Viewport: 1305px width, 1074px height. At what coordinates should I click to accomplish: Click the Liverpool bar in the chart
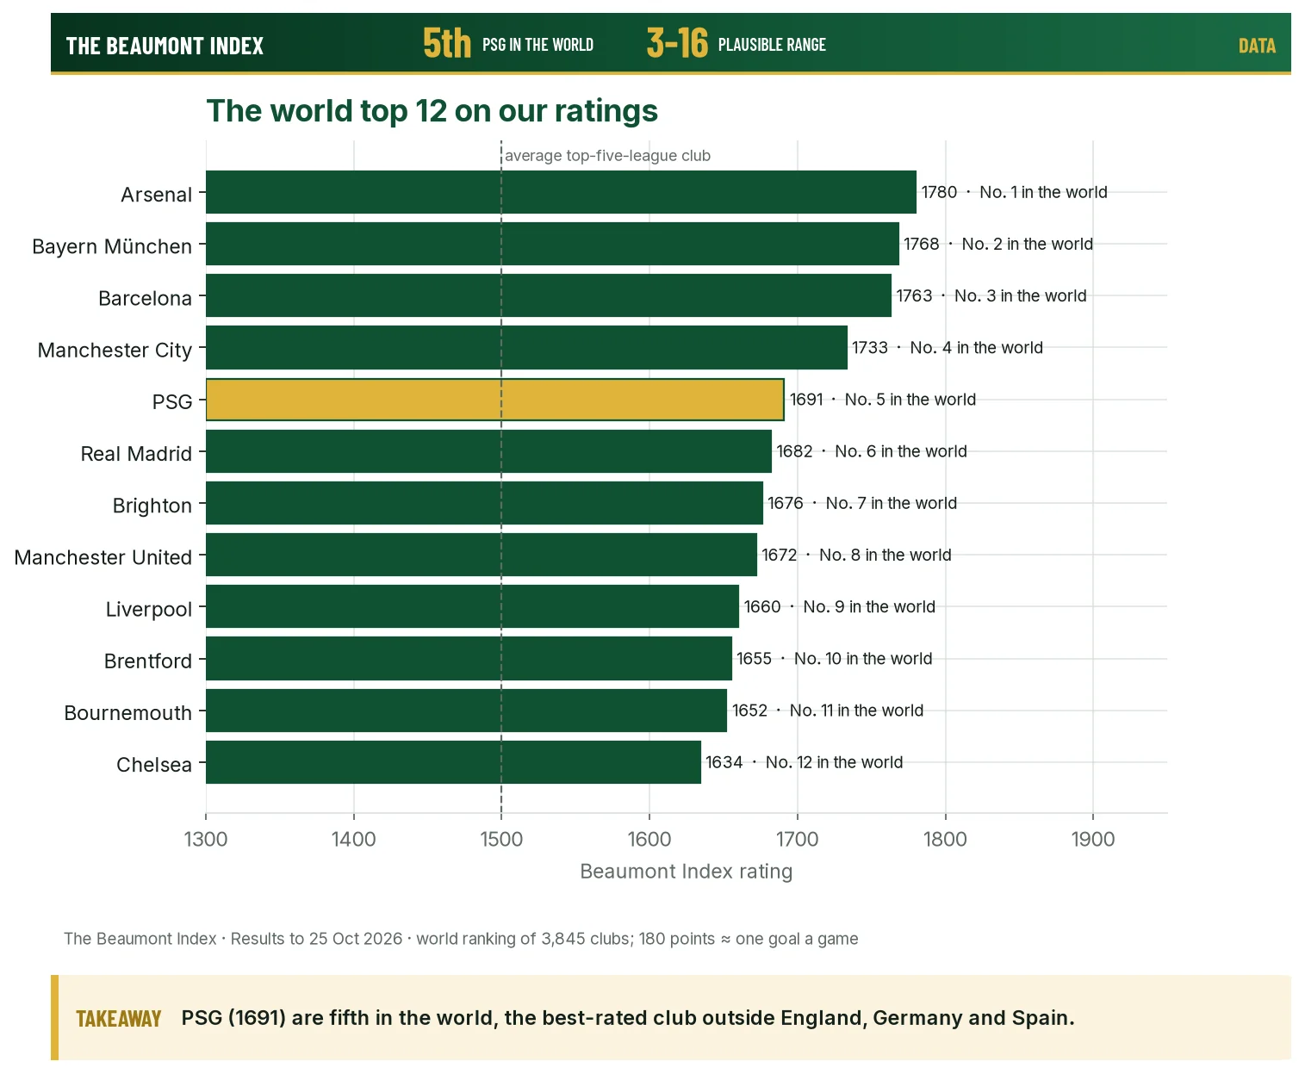[472, 606]
